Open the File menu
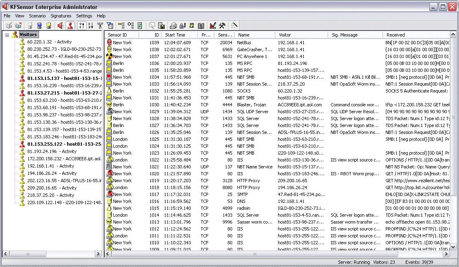 click(7, 16)
